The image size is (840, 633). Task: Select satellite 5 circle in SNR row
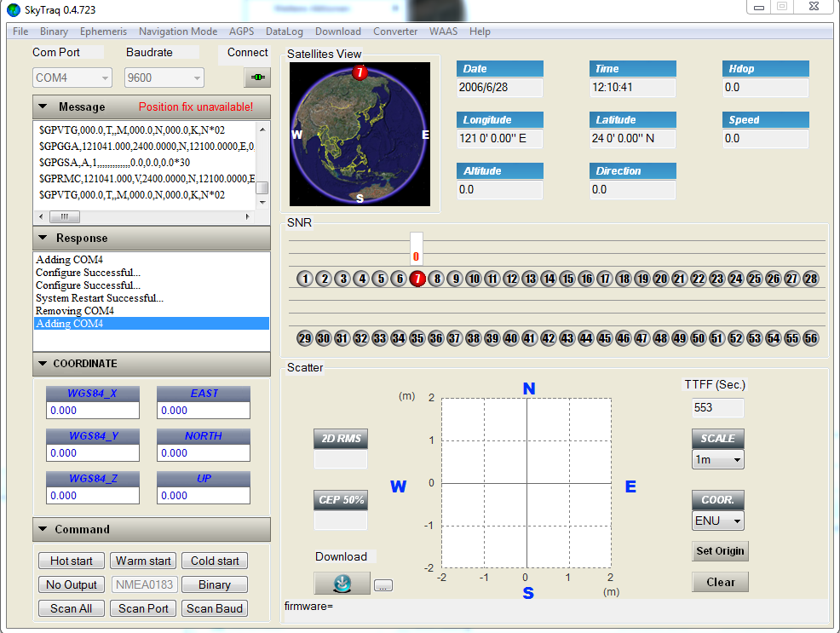(380, 279)
